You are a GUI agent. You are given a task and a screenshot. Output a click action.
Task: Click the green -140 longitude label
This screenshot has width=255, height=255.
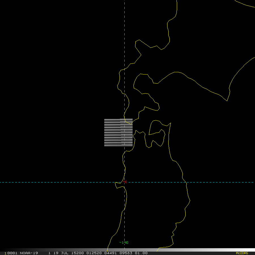pos(124,243)
